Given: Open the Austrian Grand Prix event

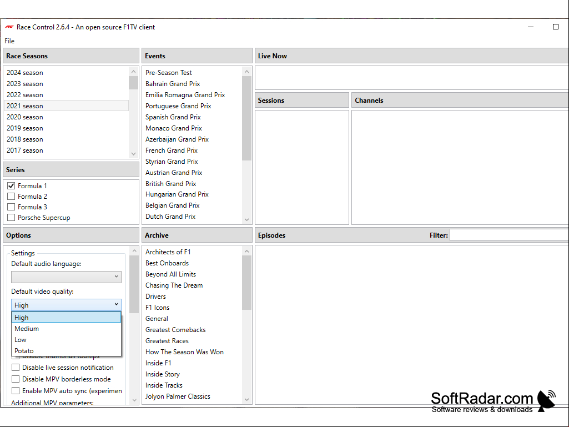Looking at the screenshot, I should (192, 173).
